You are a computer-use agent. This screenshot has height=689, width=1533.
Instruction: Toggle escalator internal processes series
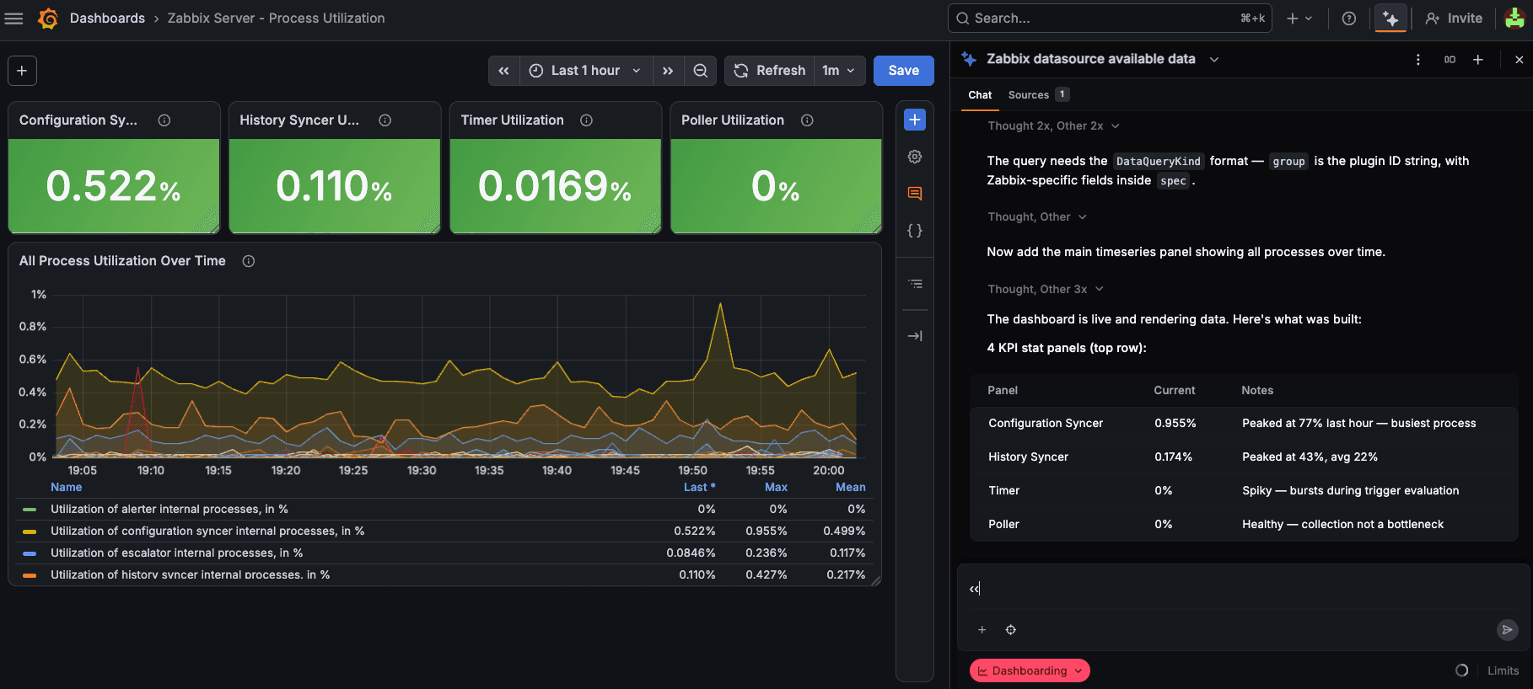pyautogui.click(x=176, y=553)
